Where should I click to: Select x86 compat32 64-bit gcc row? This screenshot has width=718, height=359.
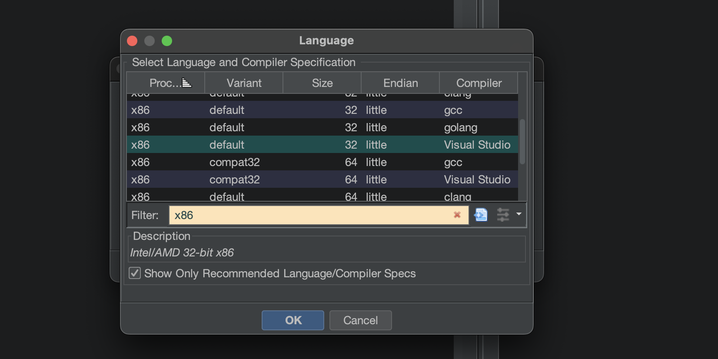[x=322, y=162]
